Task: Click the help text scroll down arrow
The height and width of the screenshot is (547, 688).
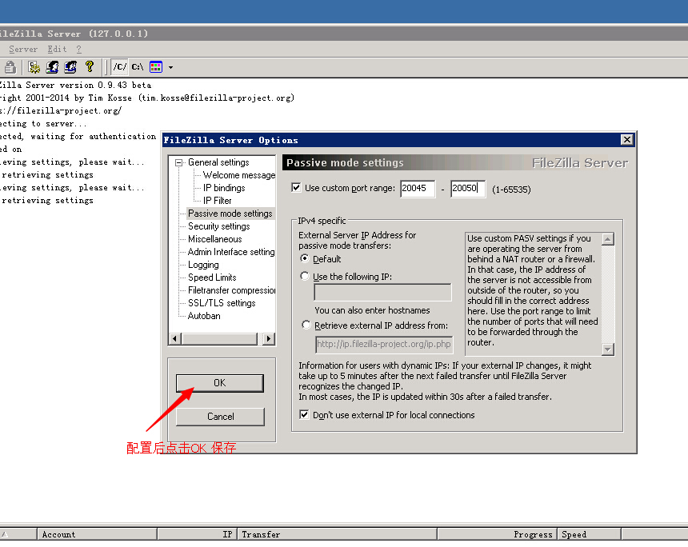Action: click(608, 349)
